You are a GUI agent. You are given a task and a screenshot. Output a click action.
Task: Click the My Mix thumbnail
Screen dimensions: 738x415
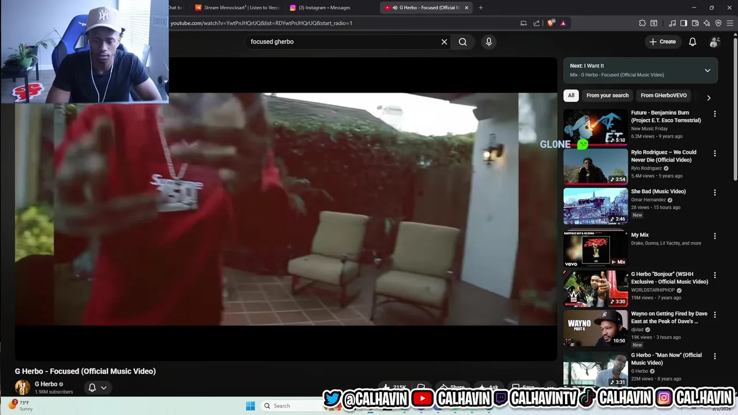[596, 249]
